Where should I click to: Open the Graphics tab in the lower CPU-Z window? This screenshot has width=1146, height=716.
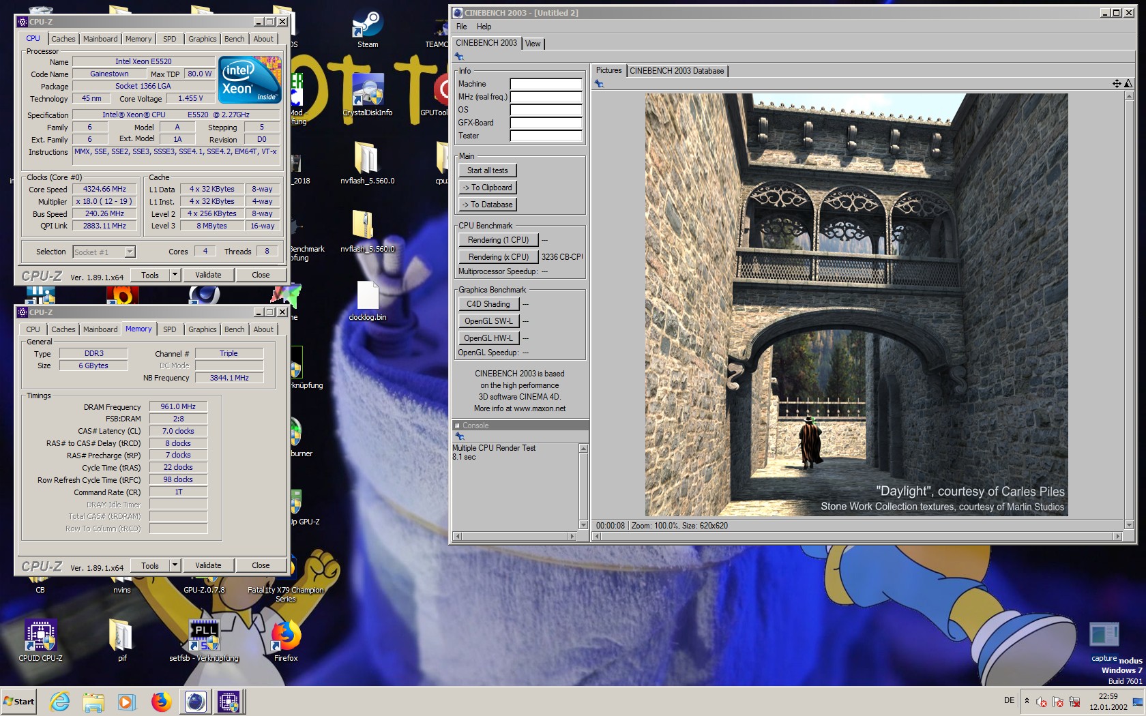point(202,329)
